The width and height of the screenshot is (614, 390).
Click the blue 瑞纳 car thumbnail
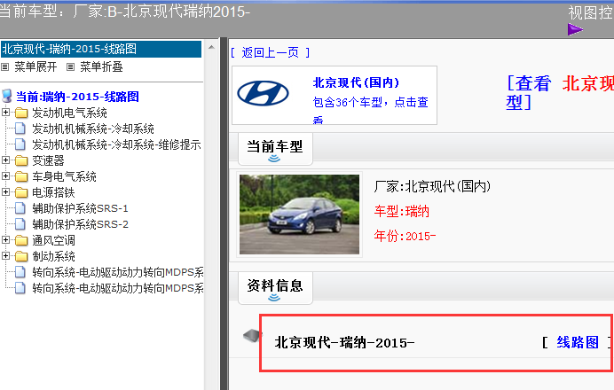point(300,214)
